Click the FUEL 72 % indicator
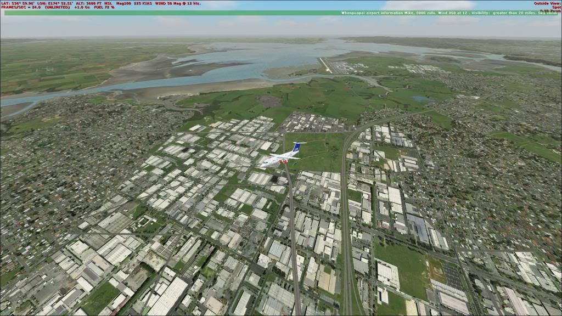This screenshot has height=316, width=562. (104, 8)
